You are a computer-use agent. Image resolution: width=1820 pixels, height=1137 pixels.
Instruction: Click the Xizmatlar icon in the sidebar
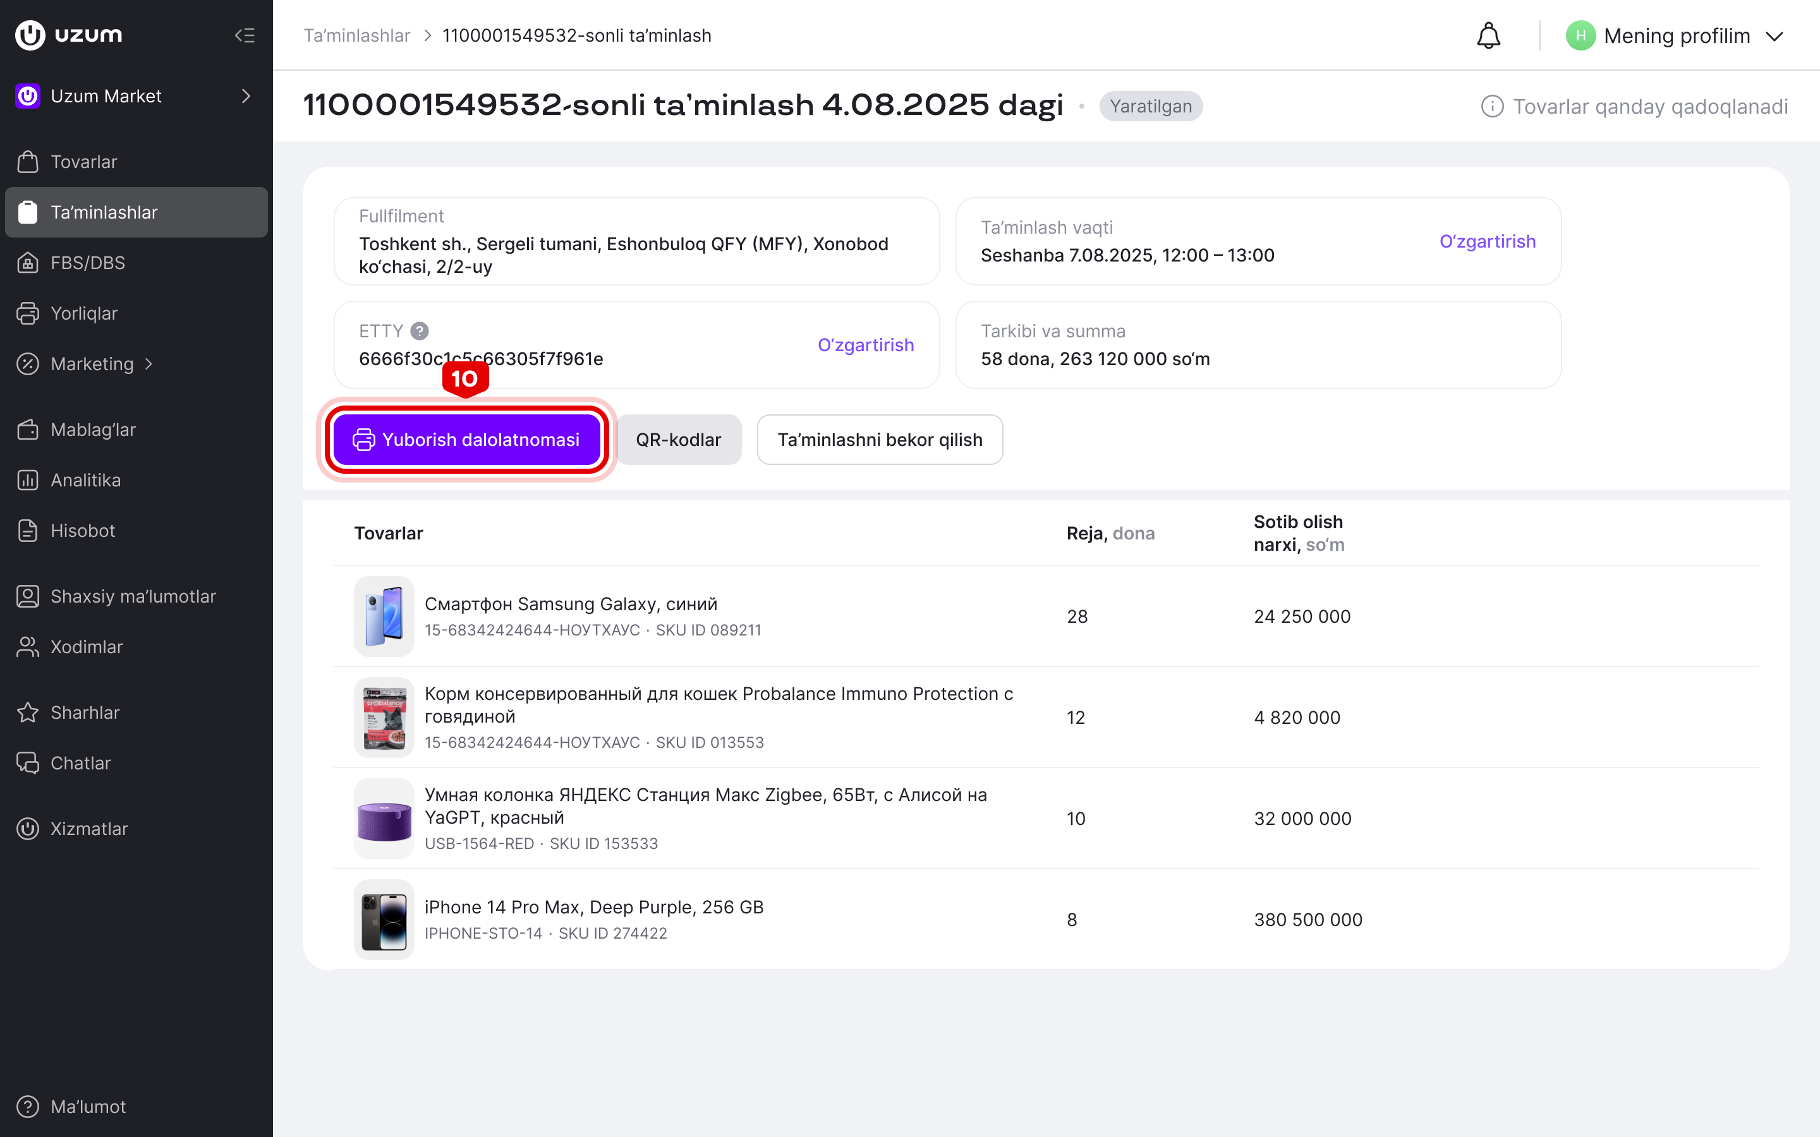pos(28,829)
